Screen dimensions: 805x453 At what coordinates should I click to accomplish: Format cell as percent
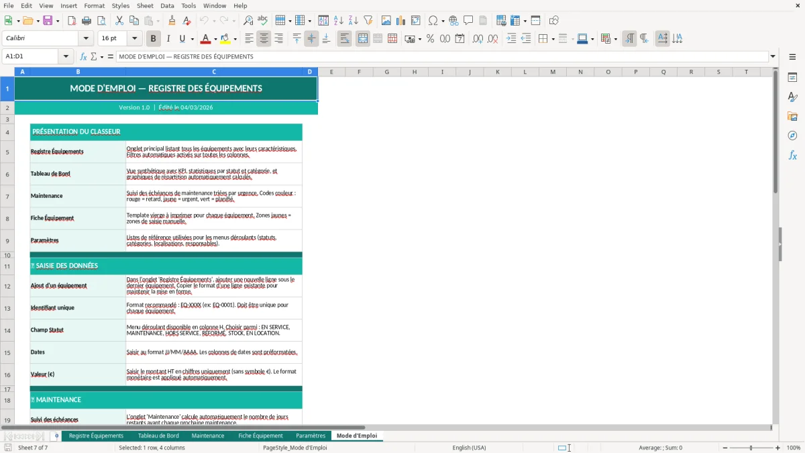pyautogui.click(x=430, y=39)
